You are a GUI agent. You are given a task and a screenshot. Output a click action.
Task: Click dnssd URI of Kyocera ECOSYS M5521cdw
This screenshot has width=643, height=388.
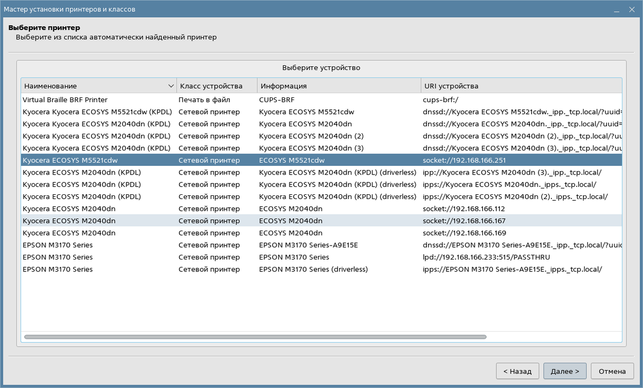coord(522,112)
